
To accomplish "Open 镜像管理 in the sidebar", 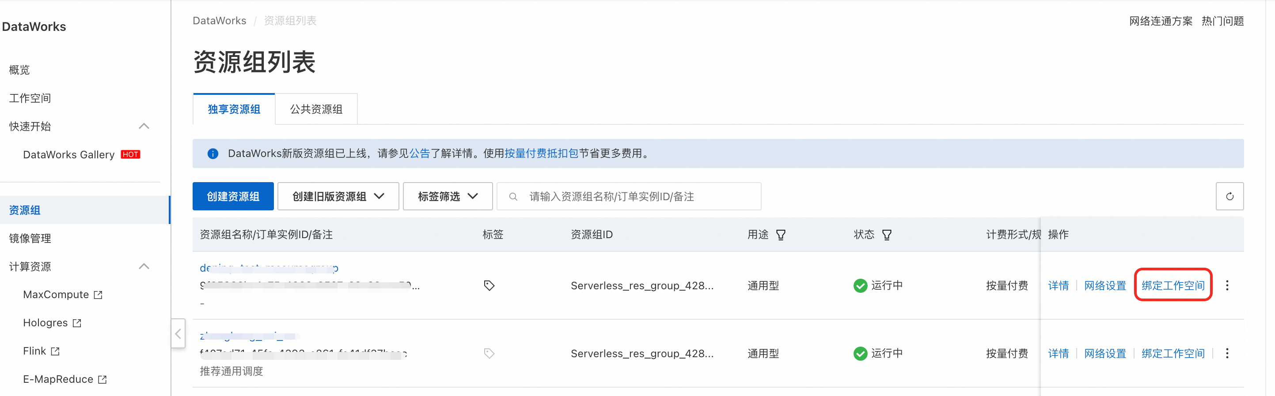I will pos(30,239).
